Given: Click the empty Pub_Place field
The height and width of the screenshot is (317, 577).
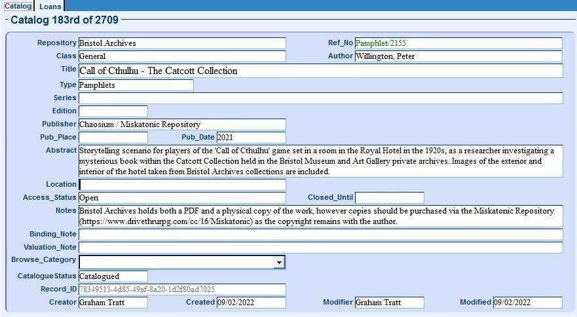Looking at the screenshot, I should pos(113,138).
